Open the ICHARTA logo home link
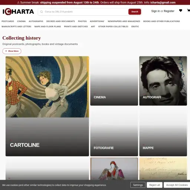190x190 pixels. click(18, 12)
